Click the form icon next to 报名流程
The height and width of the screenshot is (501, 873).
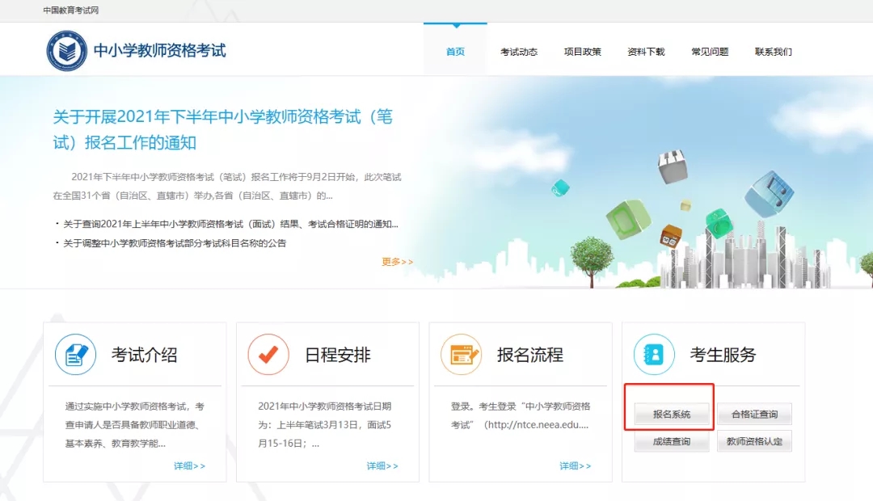461,353
